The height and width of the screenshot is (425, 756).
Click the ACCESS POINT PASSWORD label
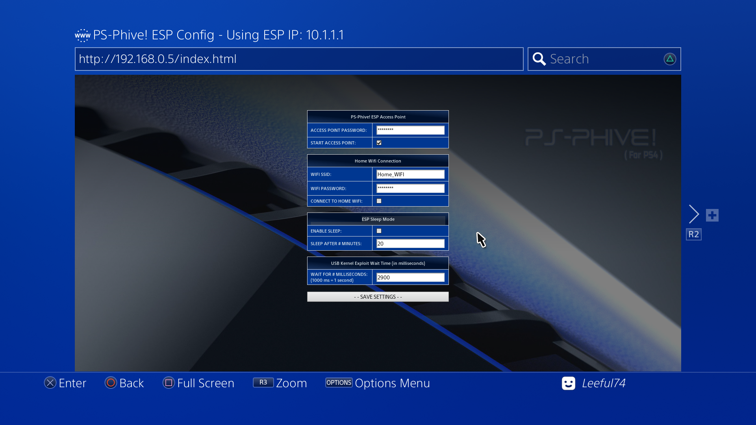tap(339, 130)
